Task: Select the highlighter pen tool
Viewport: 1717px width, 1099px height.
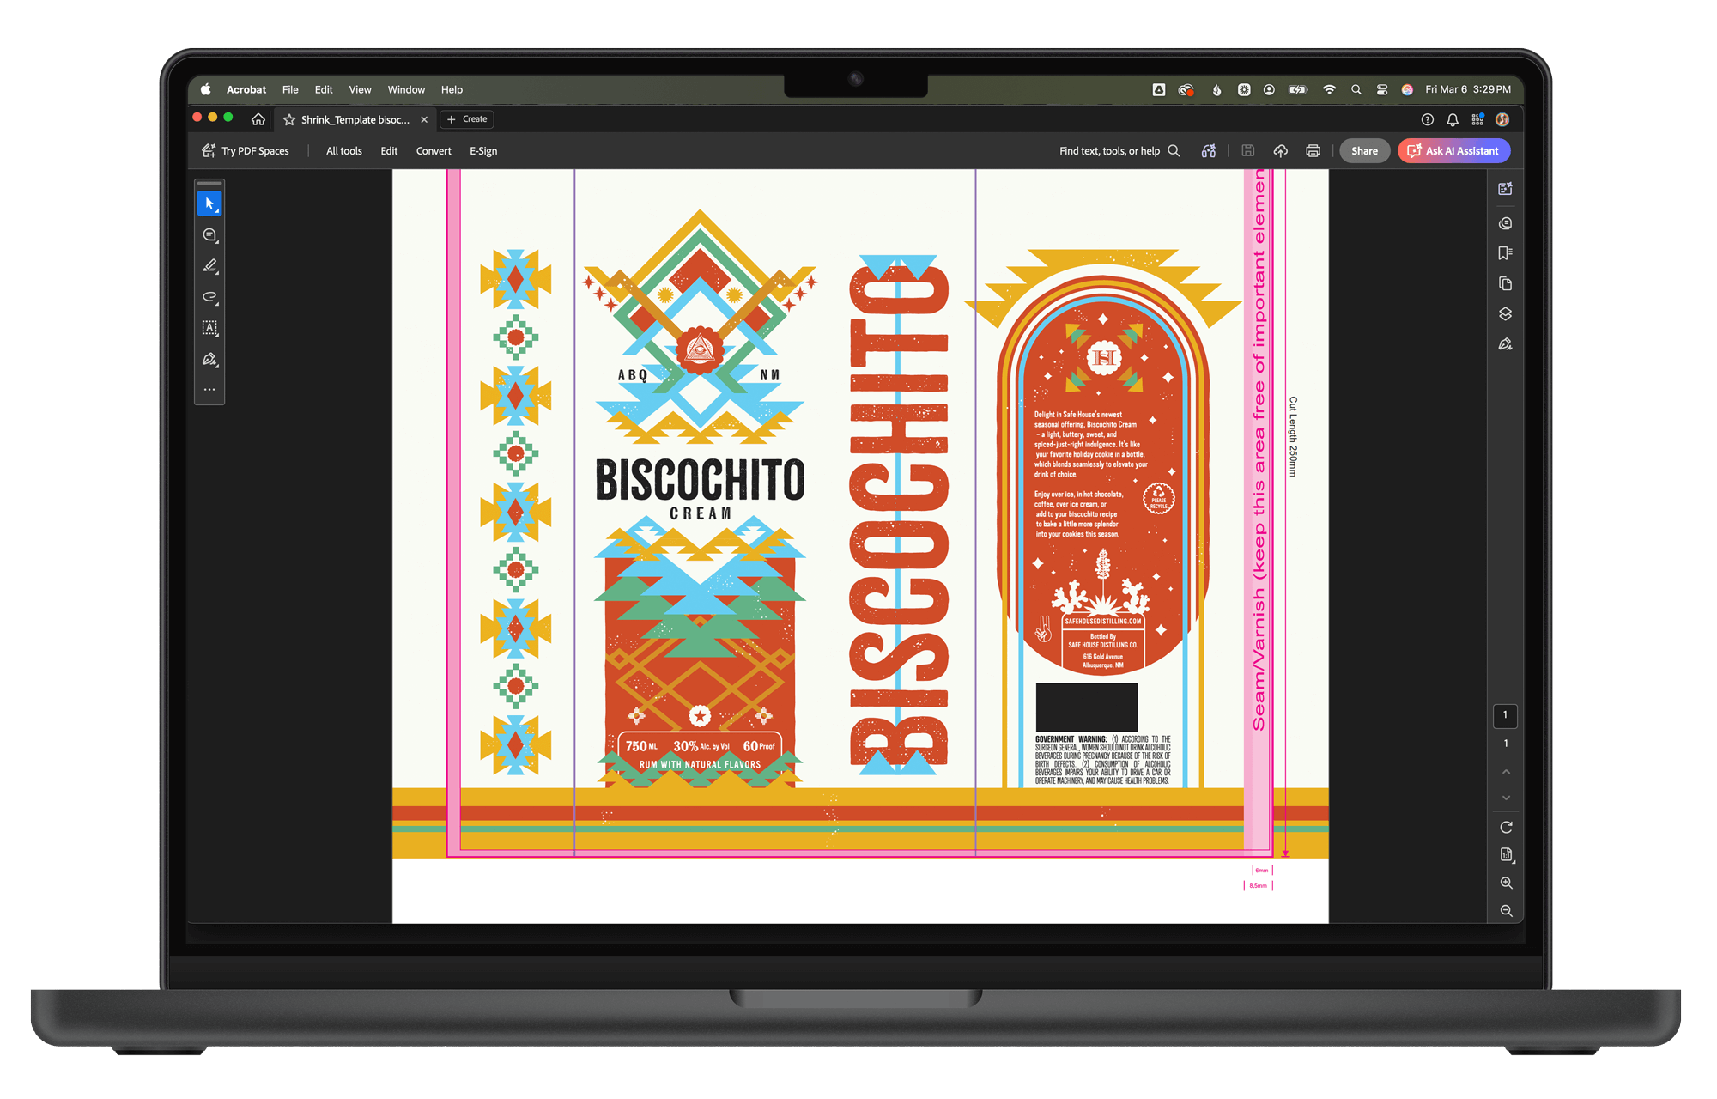Action: [x=209, y=266]
